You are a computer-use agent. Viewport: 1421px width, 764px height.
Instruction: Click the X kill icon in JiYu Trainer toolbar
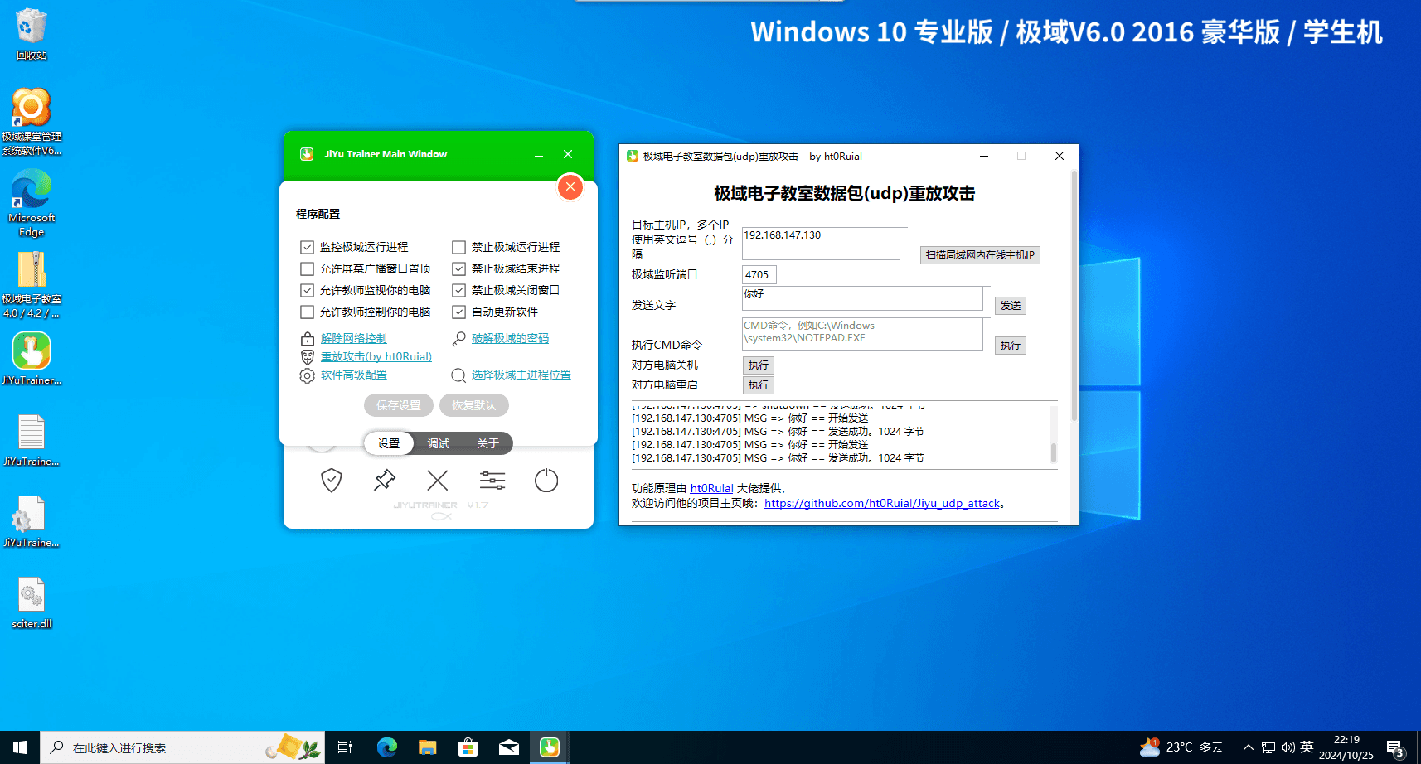438,481
